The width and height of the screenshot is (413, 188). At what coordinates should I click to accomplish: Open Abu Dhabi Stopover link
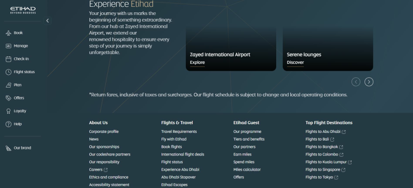[178, 177]
